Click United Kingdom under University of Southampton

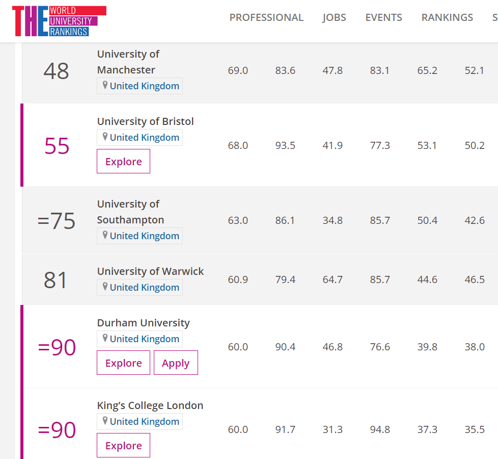click(144, 236)
